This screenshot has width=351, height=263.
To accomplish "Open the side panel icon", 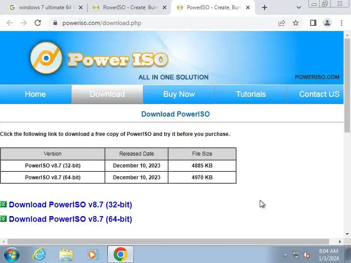I will pyautogui.click(x=313, y=23).
